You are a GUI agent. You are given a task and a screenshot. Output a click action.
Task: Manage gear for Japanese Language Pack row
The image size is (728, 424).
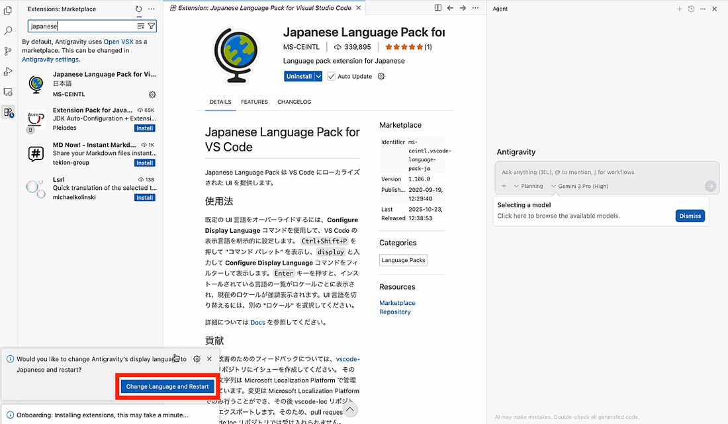(x=152, y=95)
